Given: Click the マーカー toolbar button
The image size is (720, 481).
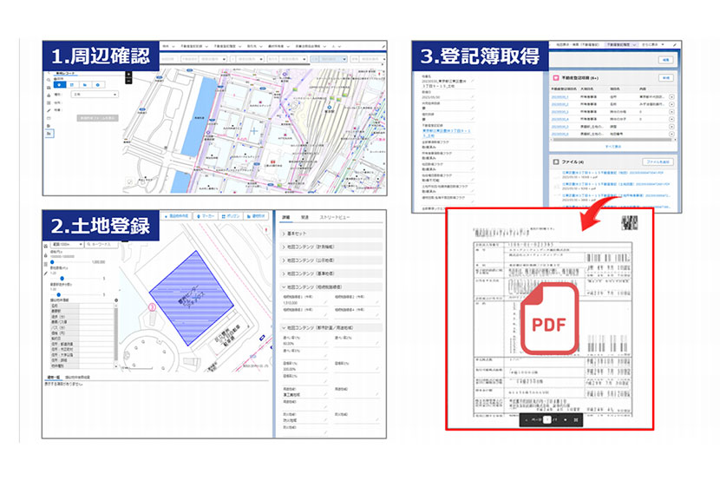Looking at the screenshot, I should 205,216.
